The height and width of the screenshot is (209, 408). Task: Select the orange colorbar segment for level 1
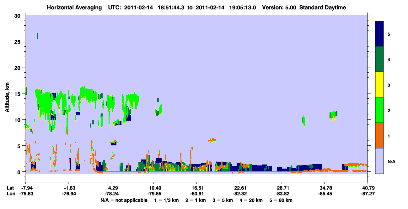[x=379, y=135]
